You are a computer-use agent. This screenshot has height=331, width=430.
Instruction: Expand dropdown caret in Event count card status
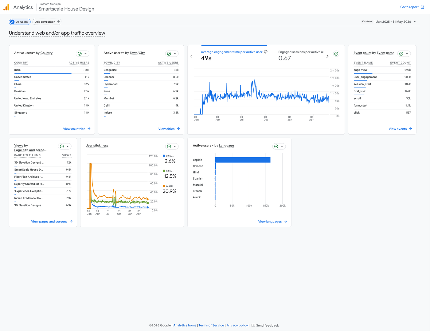(407, 54)
